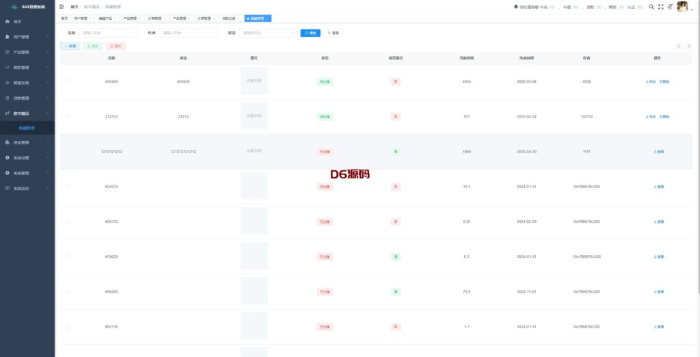Click the 系统监控 monitor icon in sidebar

[x=7, y=188]
